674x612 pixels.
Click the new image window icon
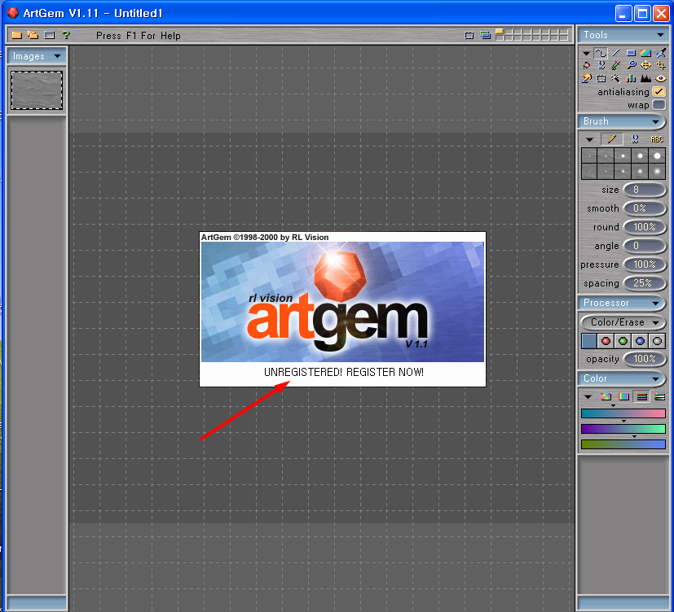coord(50,35)
